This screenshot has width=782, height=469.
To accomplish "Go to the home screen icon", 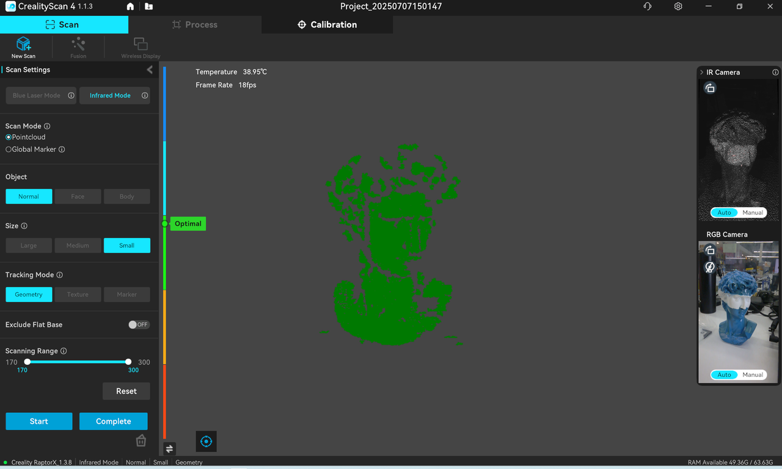I will [x=130, y=7].
